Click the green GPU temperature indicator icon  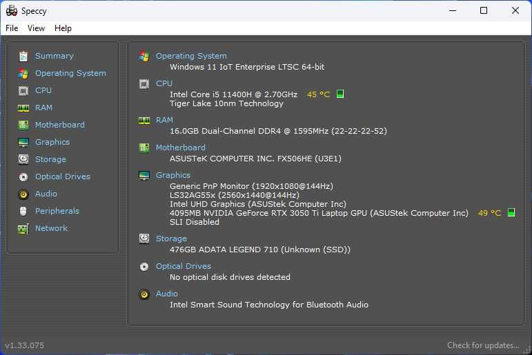pos(511,212)
